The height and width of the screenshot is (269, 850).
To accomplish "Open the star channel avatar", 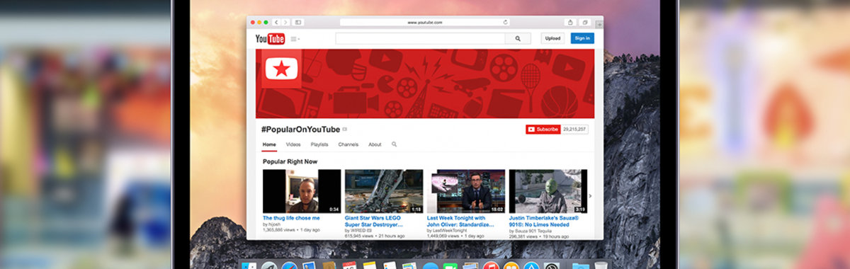I will click(282, 69).
